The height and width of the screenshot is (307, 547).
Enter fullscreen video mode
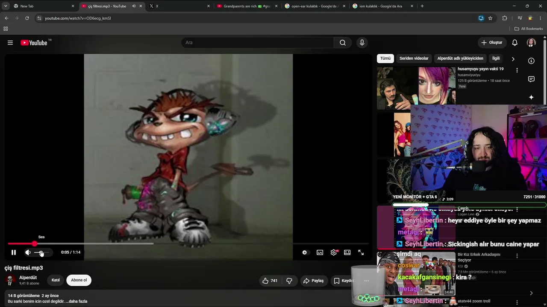coord(361,252)
